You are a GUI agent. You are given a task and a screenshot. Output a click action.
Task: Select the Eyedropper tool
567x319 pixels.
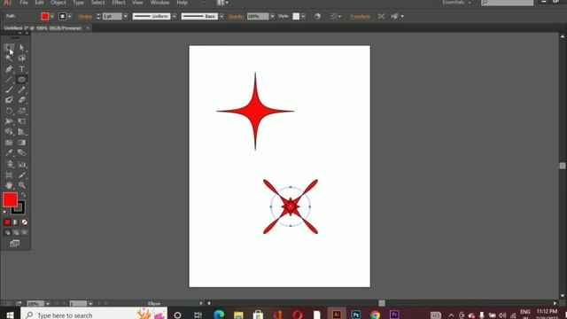[9, 153]
